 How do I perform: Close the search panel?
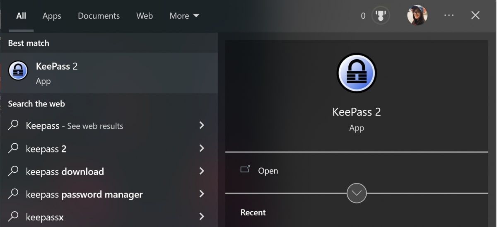coord(475,15)
